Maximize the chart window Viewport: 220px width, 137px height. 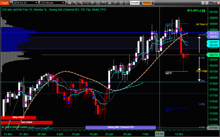click(215, 3)
